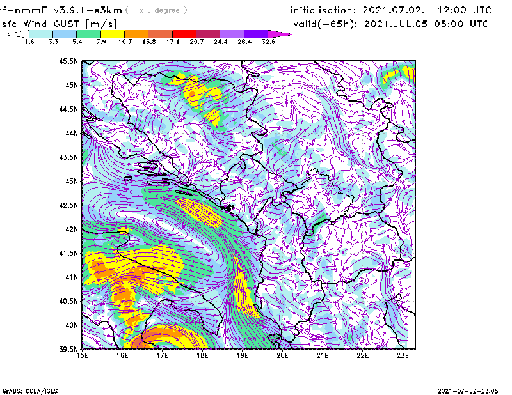Click the 'sfc Wind GUST [m/s]' title

click(59, 24)
